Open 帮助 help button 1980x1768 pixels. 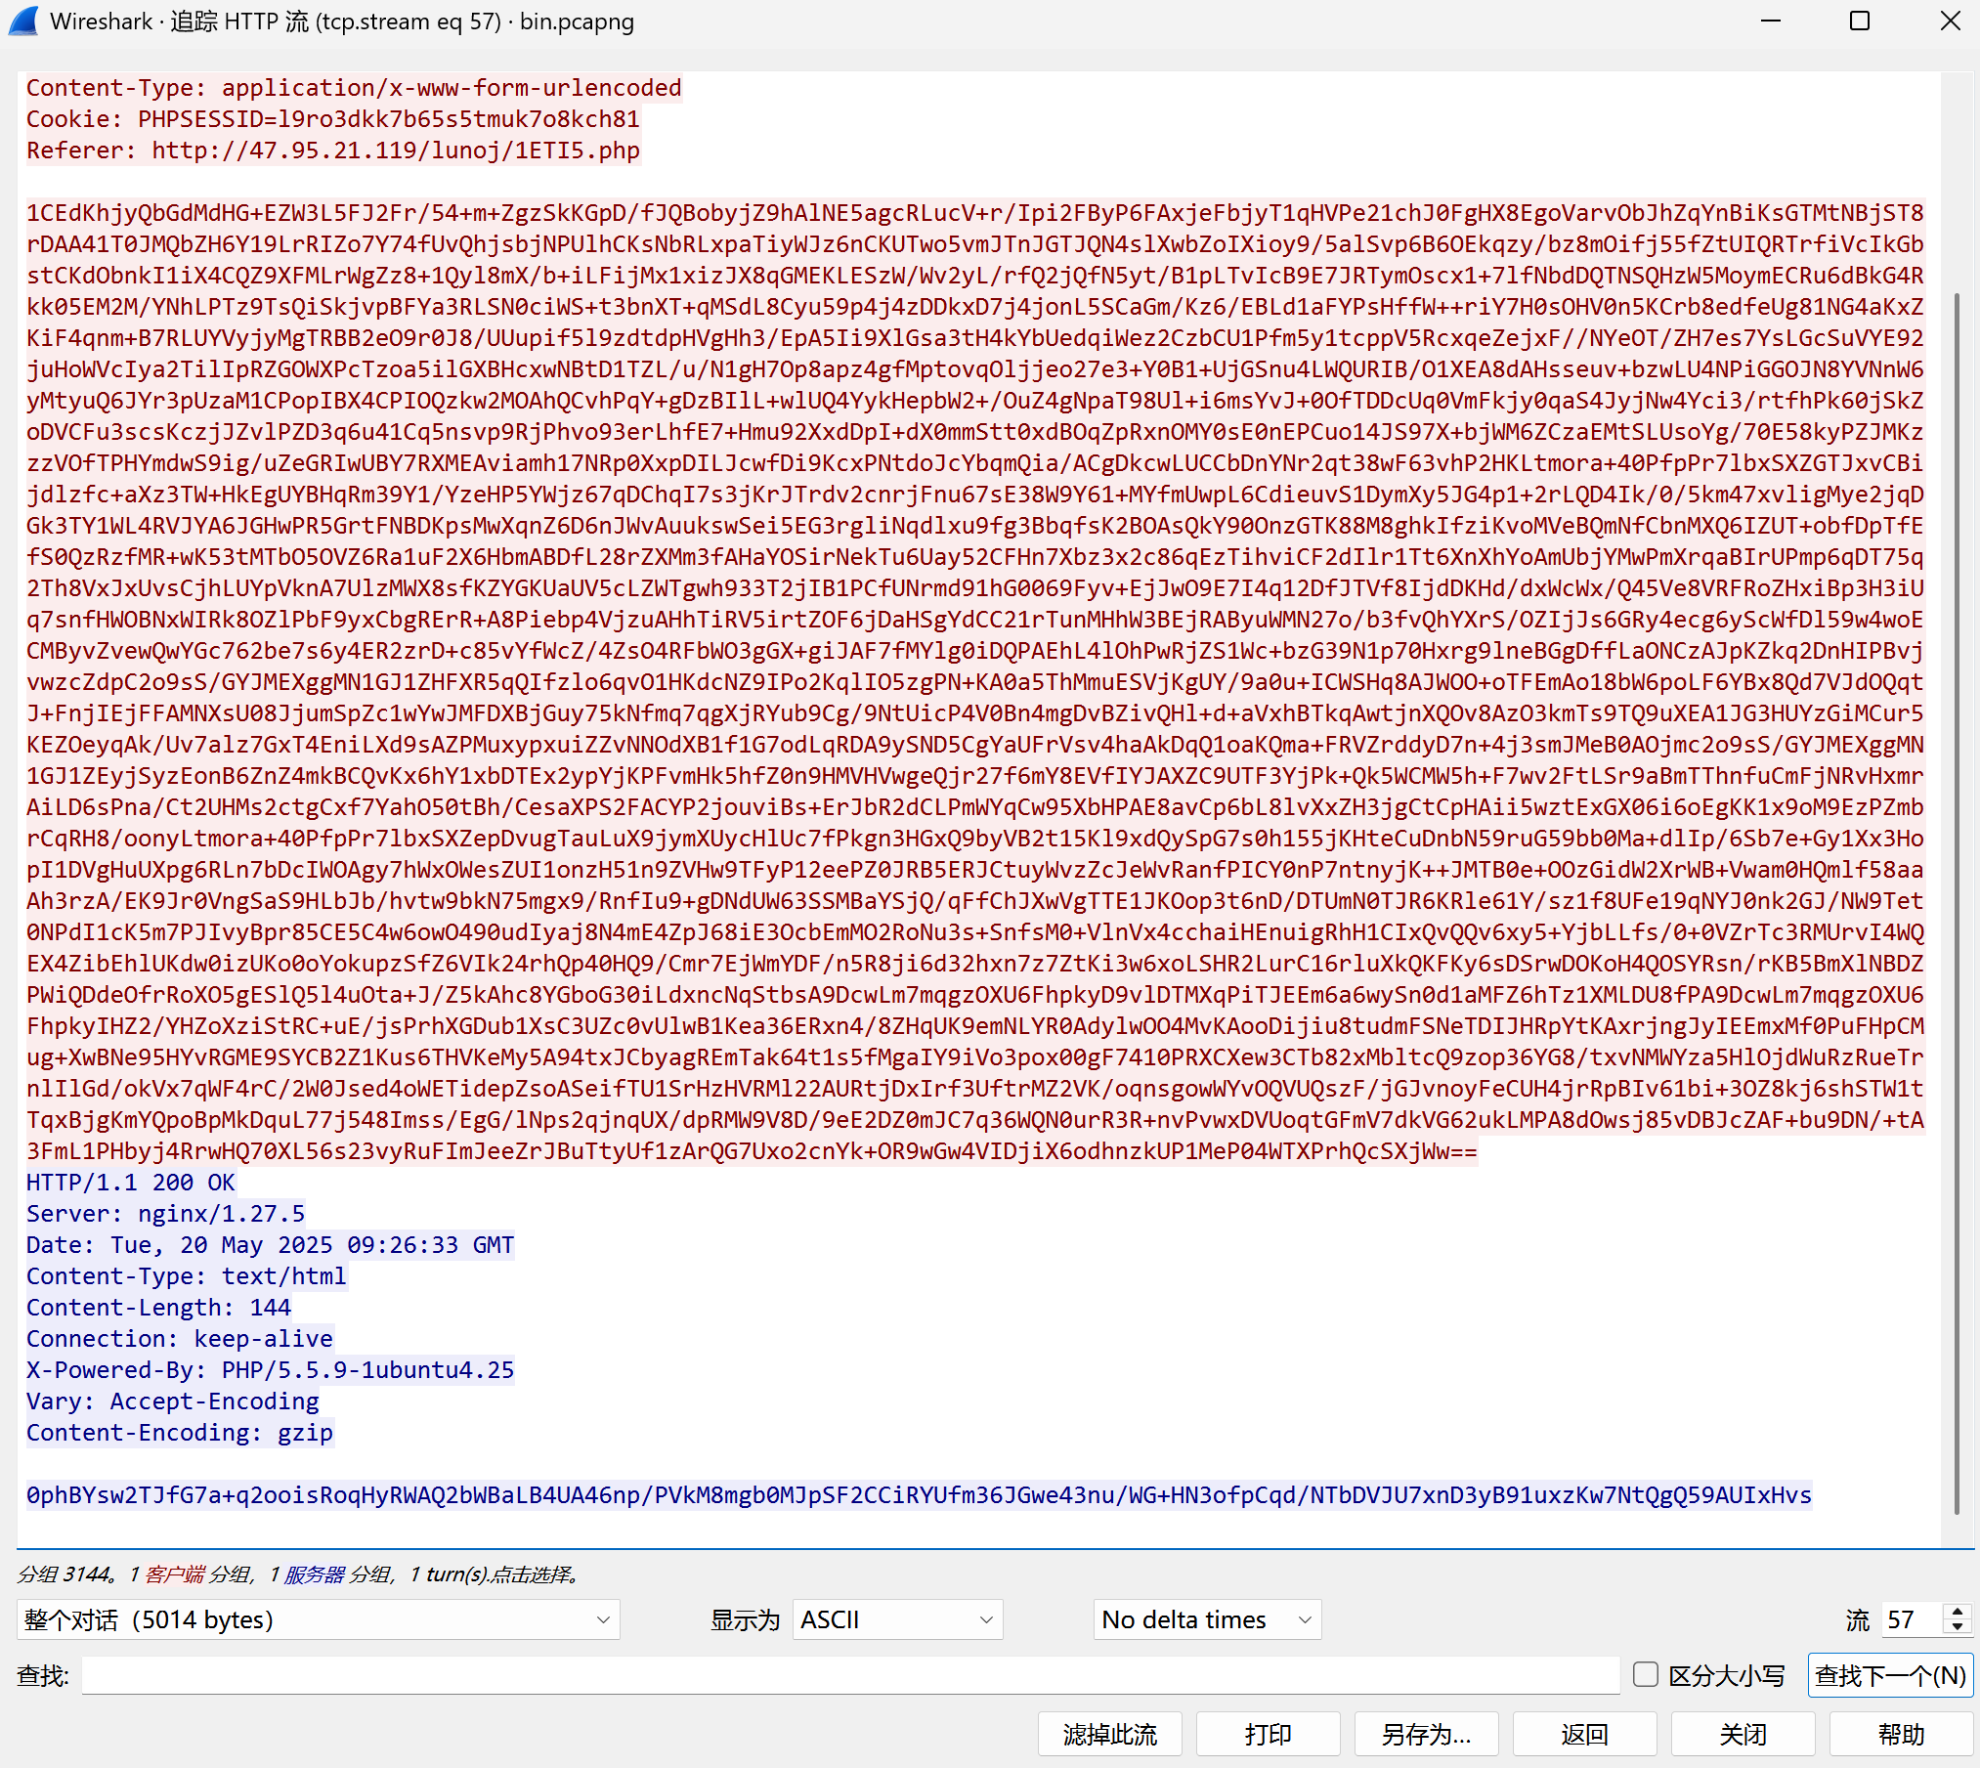[x=1901, y=1734]
